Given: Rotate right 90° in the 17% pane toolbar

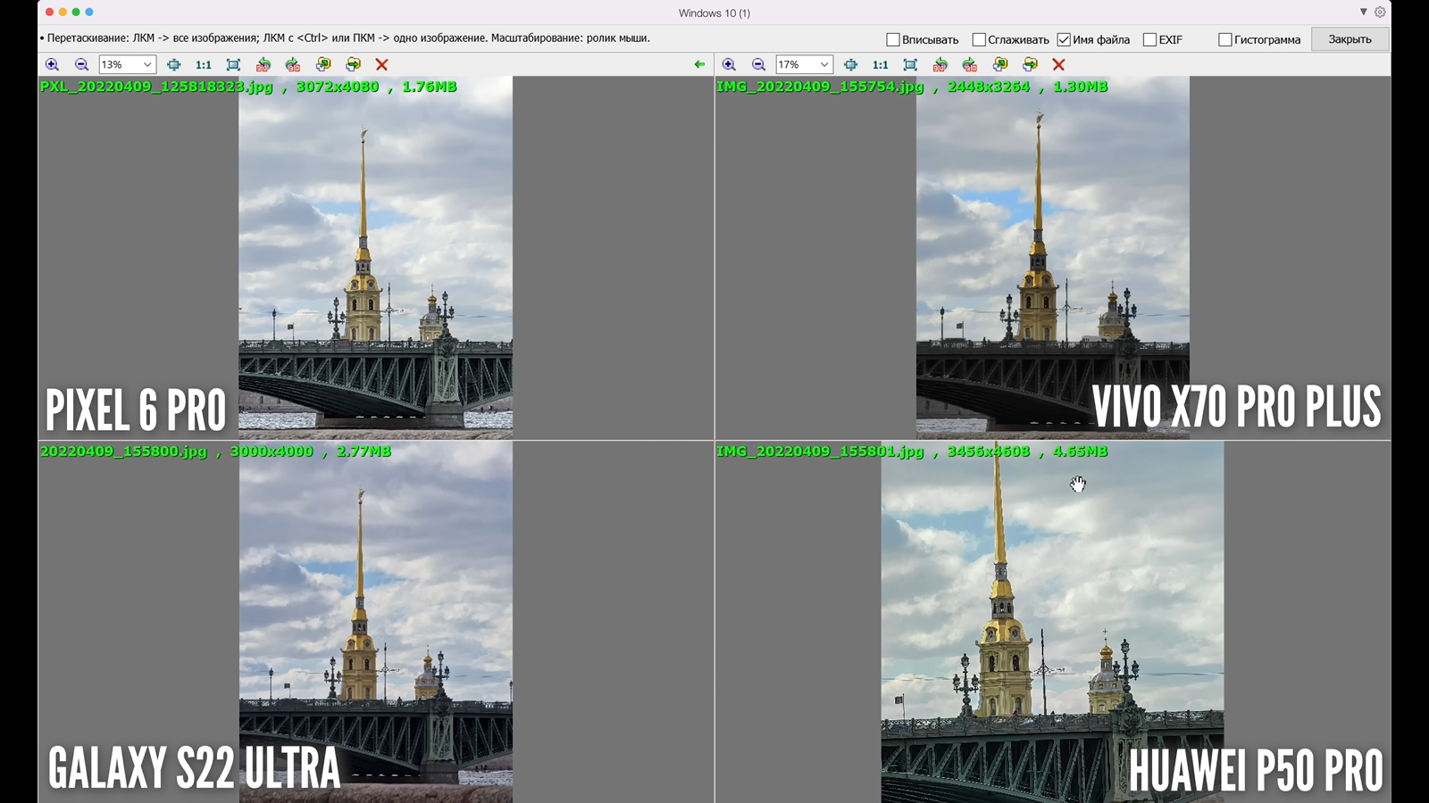Looking at the screenshot, I should (x=969, y=64).
